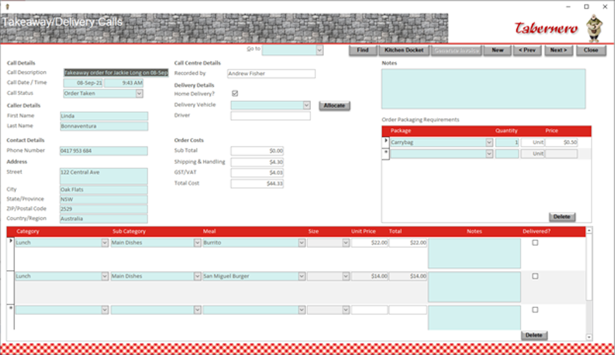Select the Burrito order row selector
The height and width of the screenshot is (355, 615).
(x=10, y=253)
